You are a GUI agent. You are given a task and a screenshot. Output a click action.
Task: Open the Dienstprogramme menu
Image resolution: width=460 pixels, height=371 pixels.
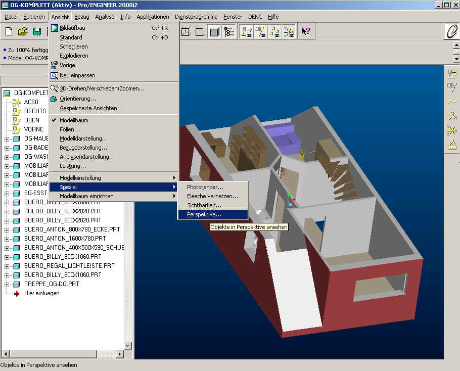pos(196,17)
